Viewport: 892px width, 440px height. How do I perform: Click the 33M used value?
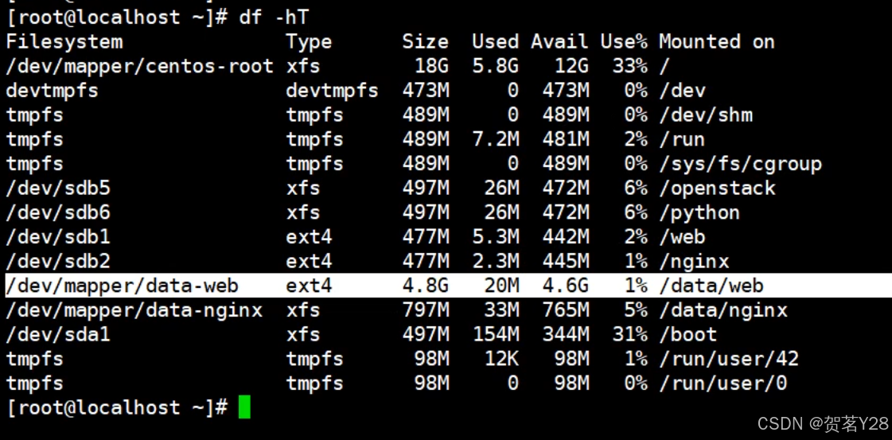pos(502,310)
